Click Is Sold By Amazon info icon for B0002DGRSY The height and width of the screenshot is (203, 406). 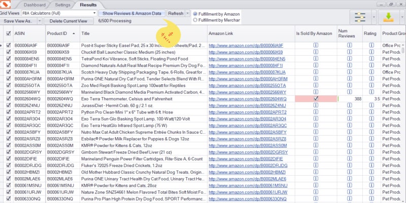[x=316, y=152]
